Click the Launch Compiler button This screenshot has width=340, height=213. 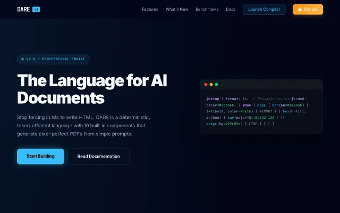tap(264, 10)
